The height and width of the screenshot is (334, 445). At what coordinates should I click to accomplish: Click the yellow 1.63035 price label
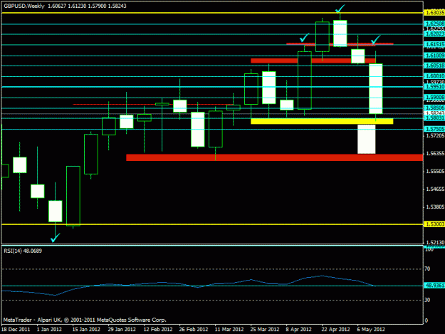click(434, 13)
